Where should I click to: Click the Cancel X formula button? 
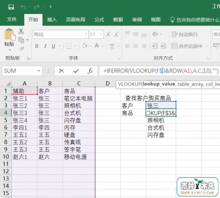61,71
